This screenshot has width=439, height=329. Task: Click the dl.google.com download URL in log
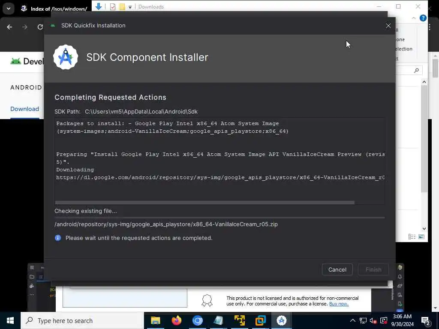click(220, 177)
